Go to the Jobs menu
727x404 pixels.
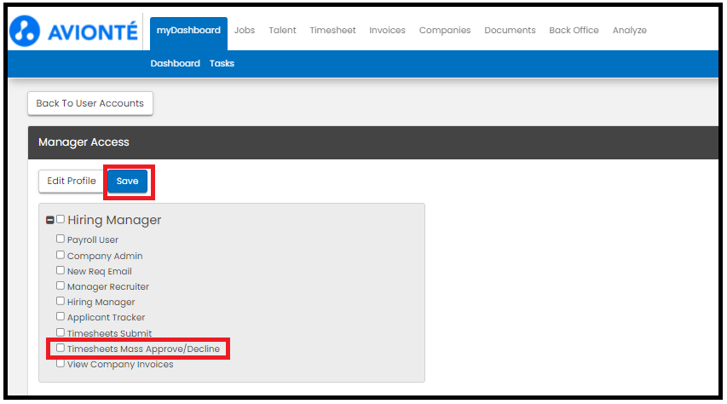pyautogui.click(x=245, y=30)
